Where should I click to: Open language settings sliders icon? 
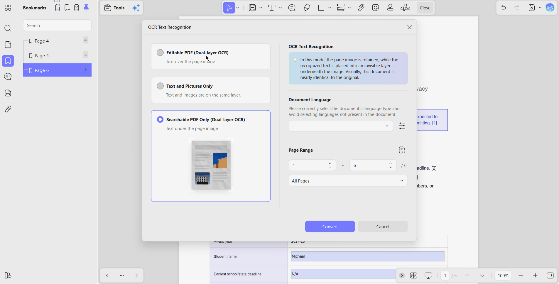click(x=402, y=126)
